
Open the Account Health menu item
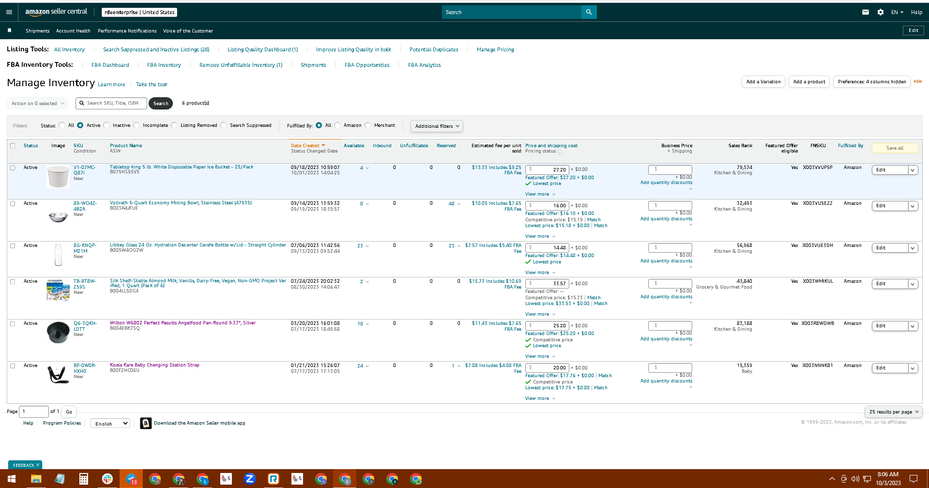coord(73,30)
